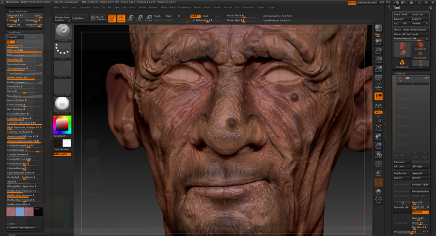
Task: Collapse the Modifiers section header
Action: click(15, 32)
